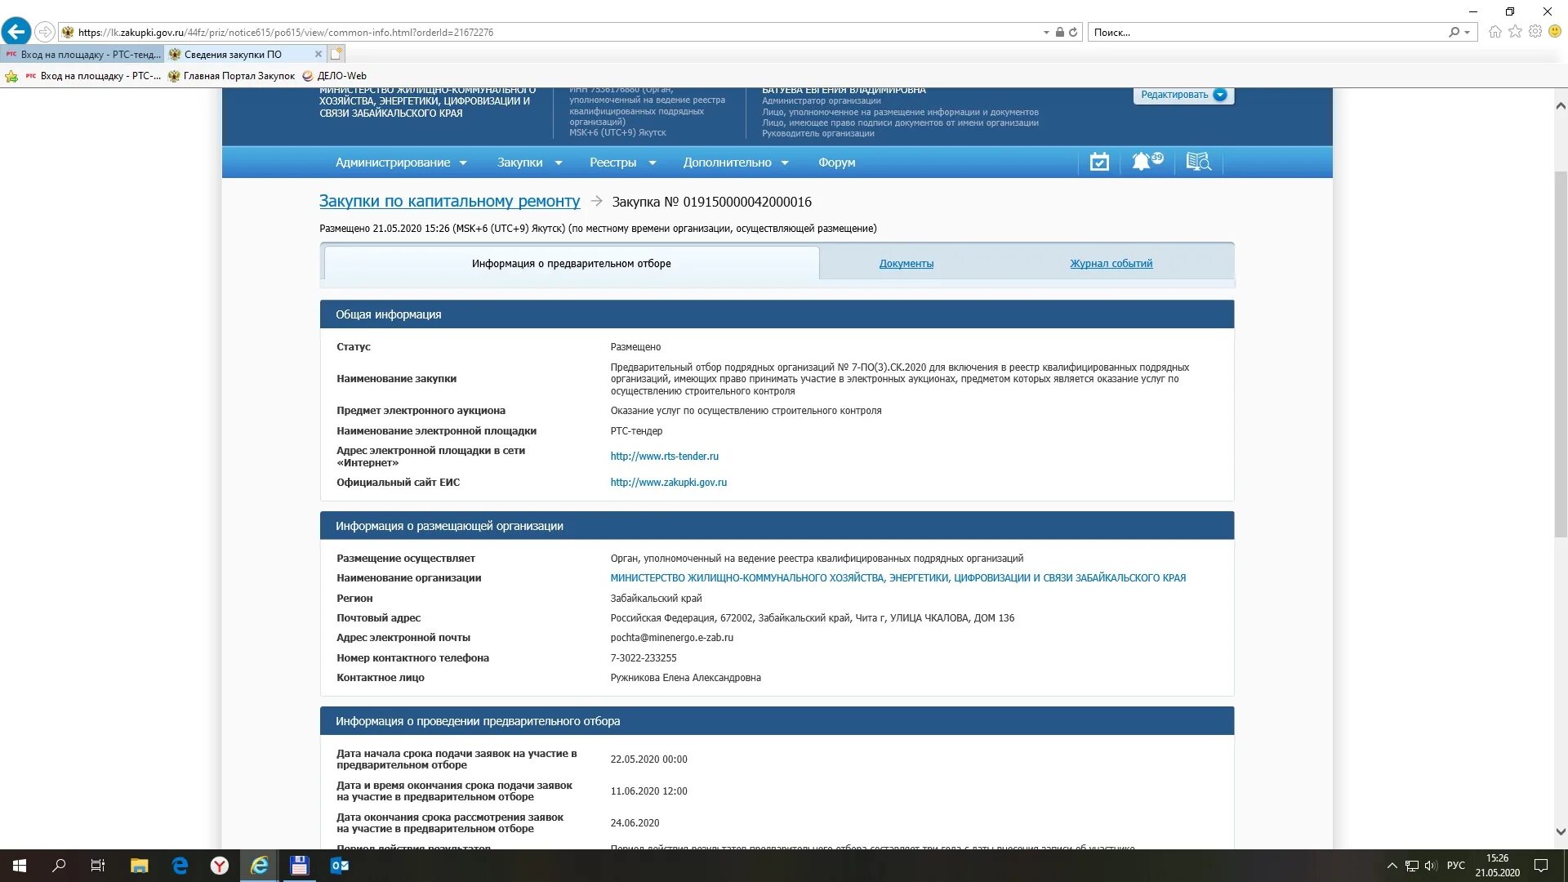The height and width of the screenshot is (882, 1568).
Task: Open the 'Форум' menu item
Action: (x=837, y=163)
